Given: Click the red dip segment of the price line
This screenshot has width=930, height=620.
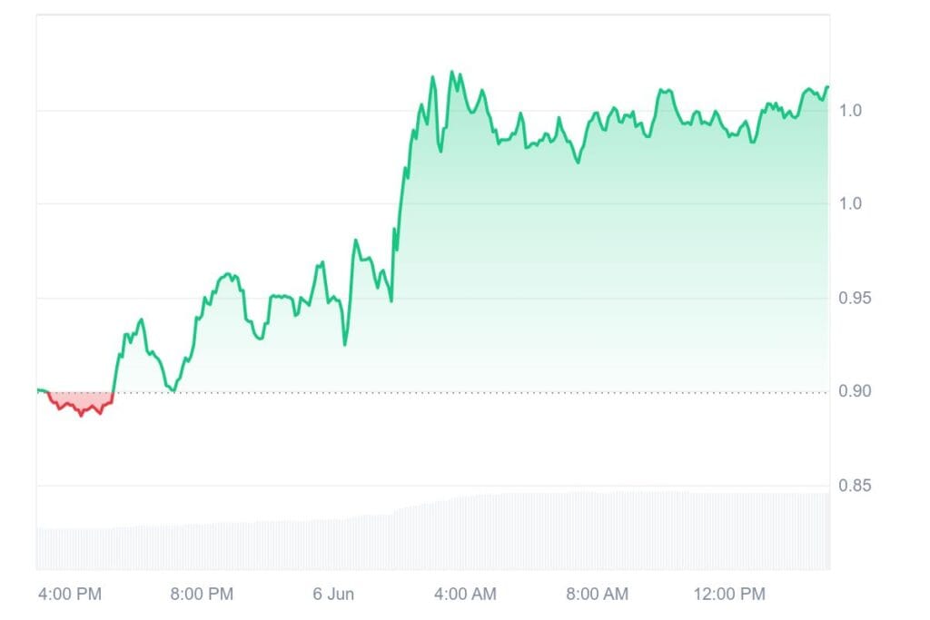Looking at the screenshot, I should click(81, 406).
